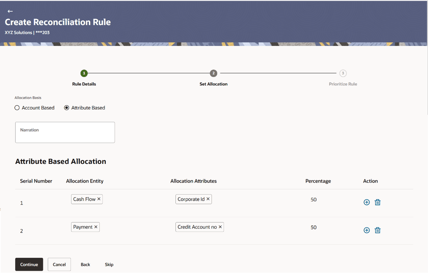Click the Attribute Based Allocation heading
The image size is (428, 273).
pos(61,161)
